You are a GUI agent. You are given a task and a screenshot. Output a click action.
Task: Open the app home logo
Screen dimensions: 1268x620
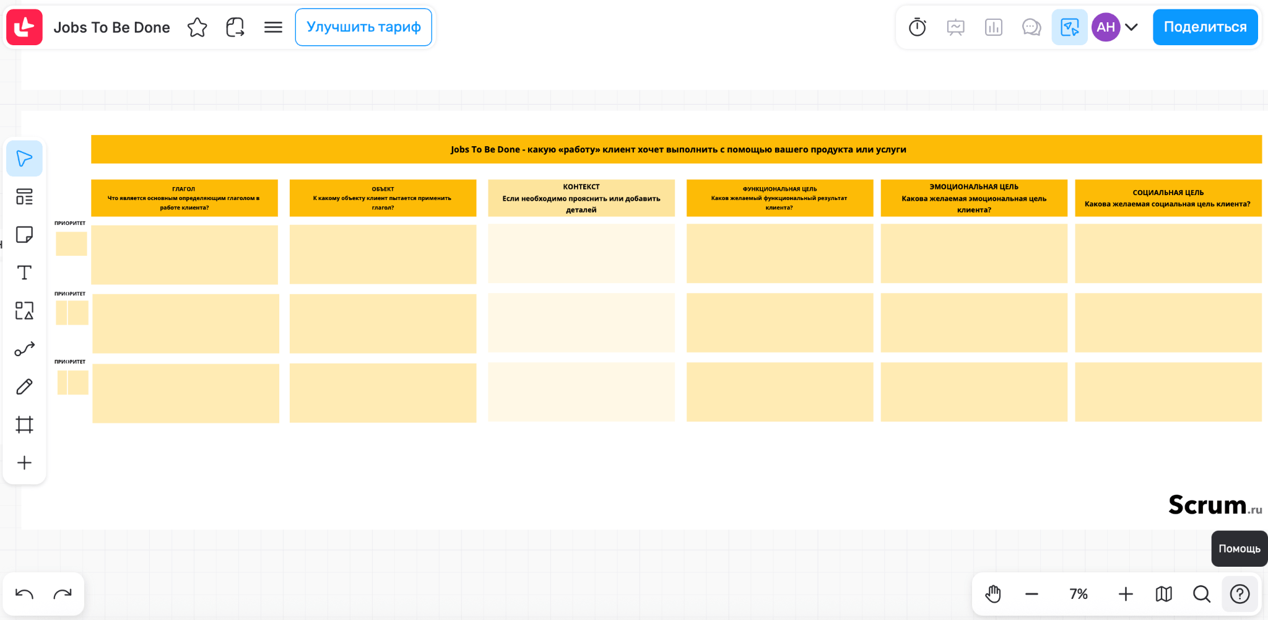(x=25, y=27)
